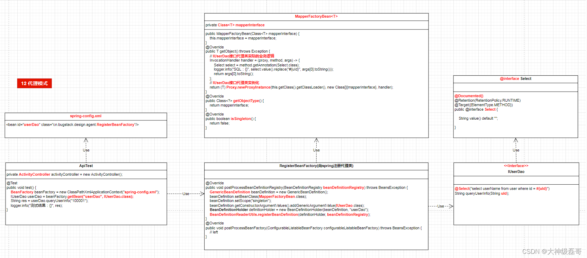
Task: Select 'beanDefinition.setScope("singleton");' line
Action: point(241,201)
